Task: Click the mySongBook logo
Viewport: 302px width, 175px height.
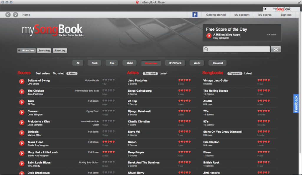Action: coord(52,30)
